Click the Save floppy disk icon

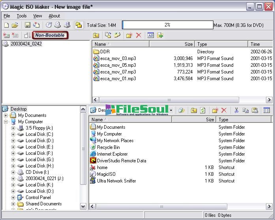click(x=28, y=25)
